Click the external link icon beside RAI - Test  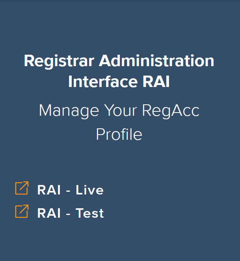22,211
